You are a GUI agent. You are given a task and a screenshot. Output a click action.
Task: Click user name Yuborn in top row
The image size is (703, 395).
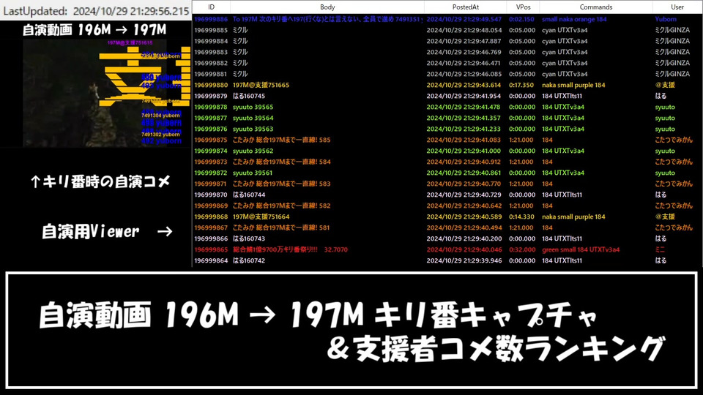point(666,19)
